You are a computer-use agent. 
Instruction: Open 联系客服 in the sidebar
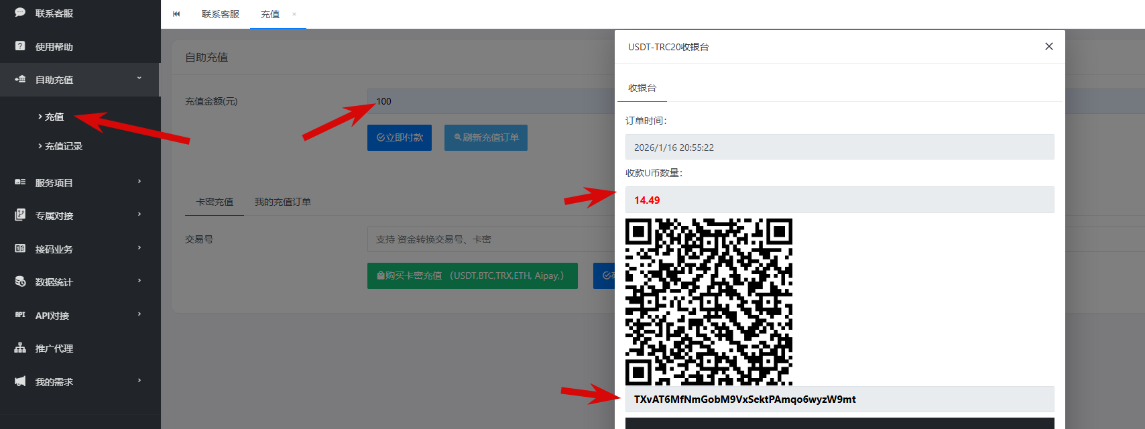[x=54, y=13]
